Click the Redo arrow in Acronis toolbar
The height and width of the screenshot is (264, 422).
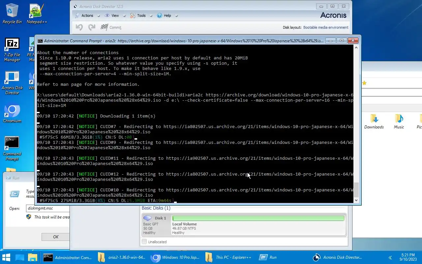[92, 27]
